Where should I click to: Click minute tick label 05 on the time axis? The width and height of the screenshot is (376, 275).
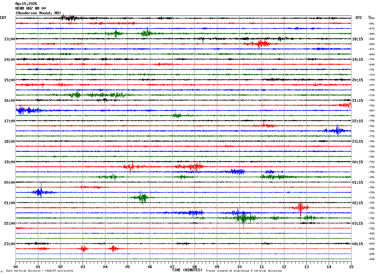(127, 267)
